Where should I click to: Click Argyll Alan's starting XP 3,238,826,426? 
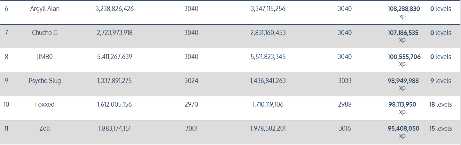click(x=114, y=9)
